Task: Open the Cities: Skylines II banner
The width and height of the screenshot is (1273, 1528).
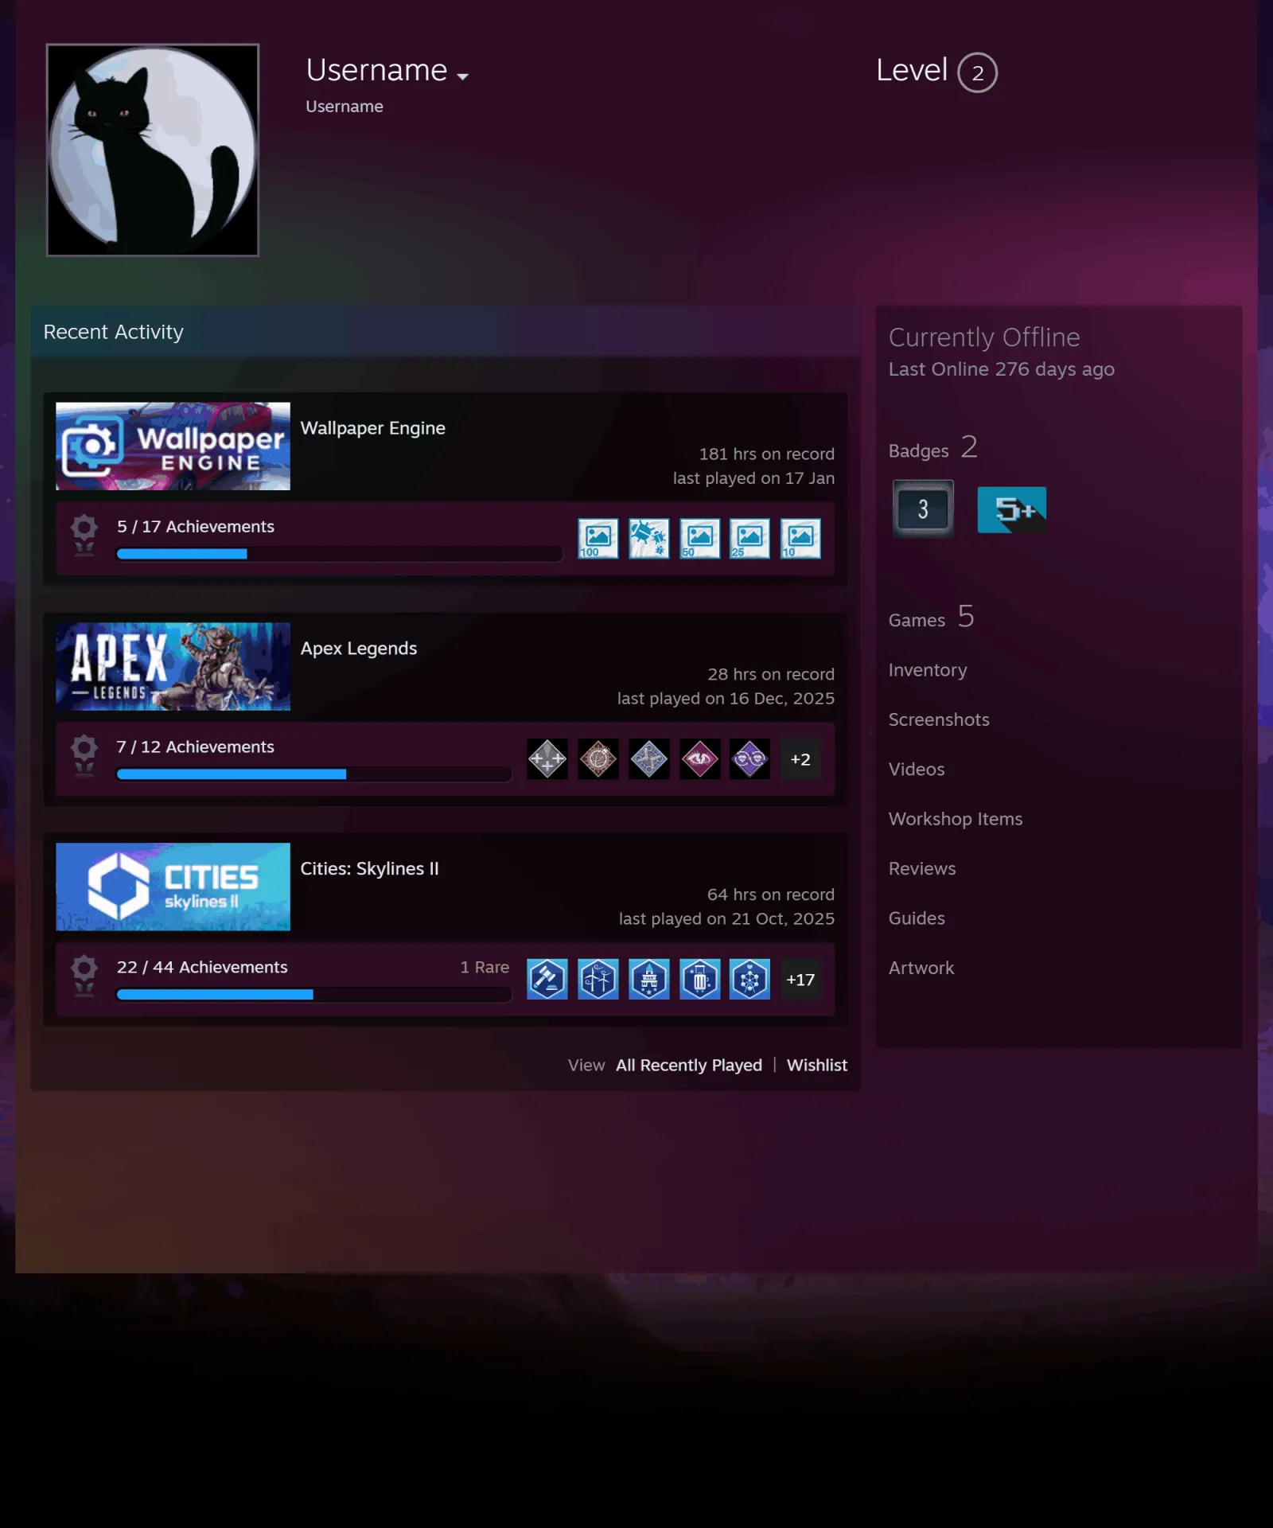Action: point(173,887)
